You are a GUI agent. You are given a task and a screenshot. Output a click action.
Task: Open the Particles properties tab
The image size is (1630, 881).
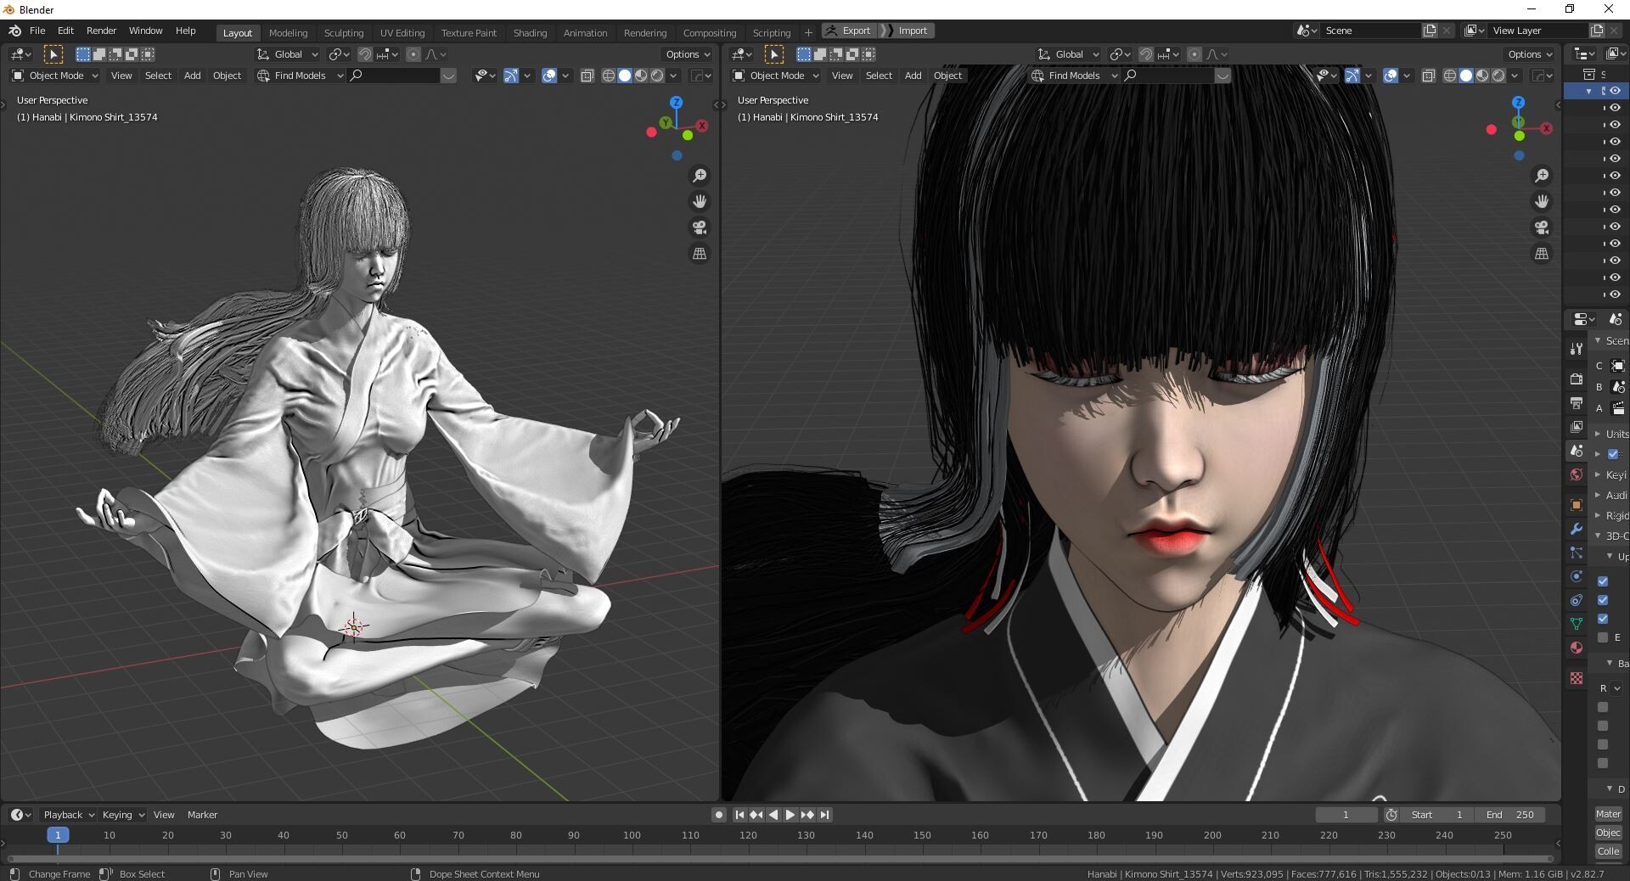(x=1577, y=553)
